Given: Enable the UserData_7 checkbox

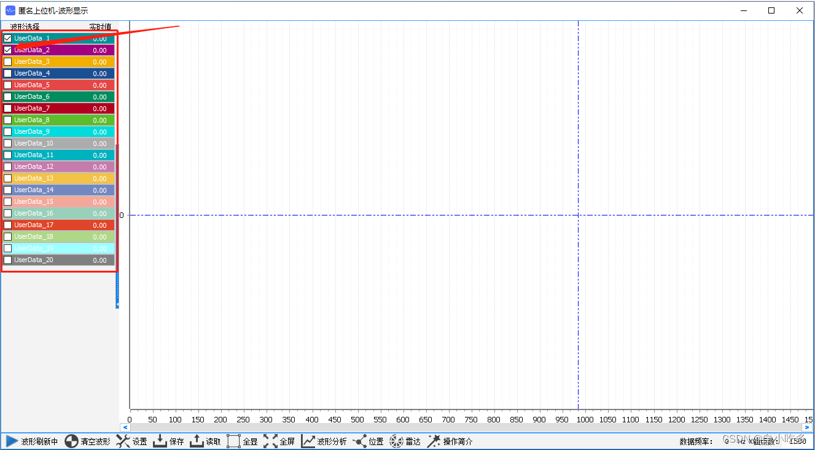Looking at the screenshot, I should pyautogui.click(x=8, y=108).
